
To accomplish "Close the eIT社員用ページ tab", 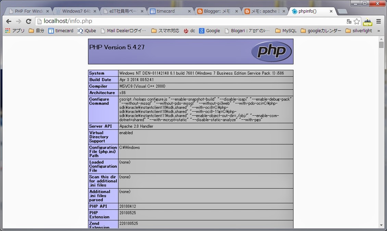I will click(142, 11).
